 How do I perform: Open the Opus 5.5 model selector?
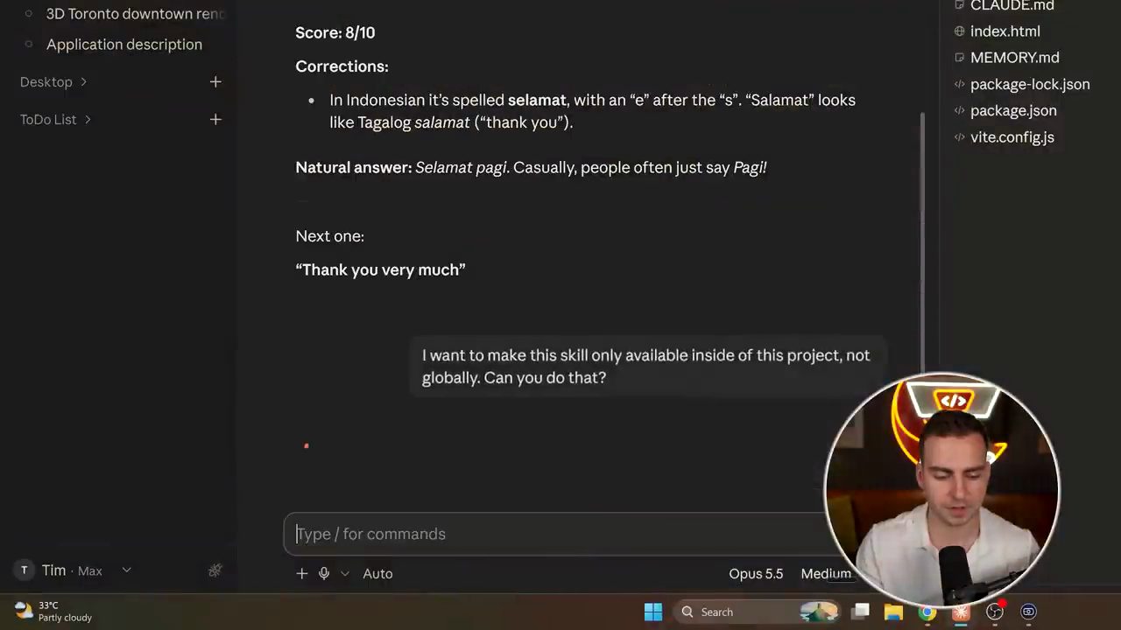[756, 573]
